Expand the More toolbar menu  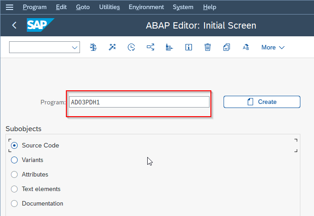273,47
